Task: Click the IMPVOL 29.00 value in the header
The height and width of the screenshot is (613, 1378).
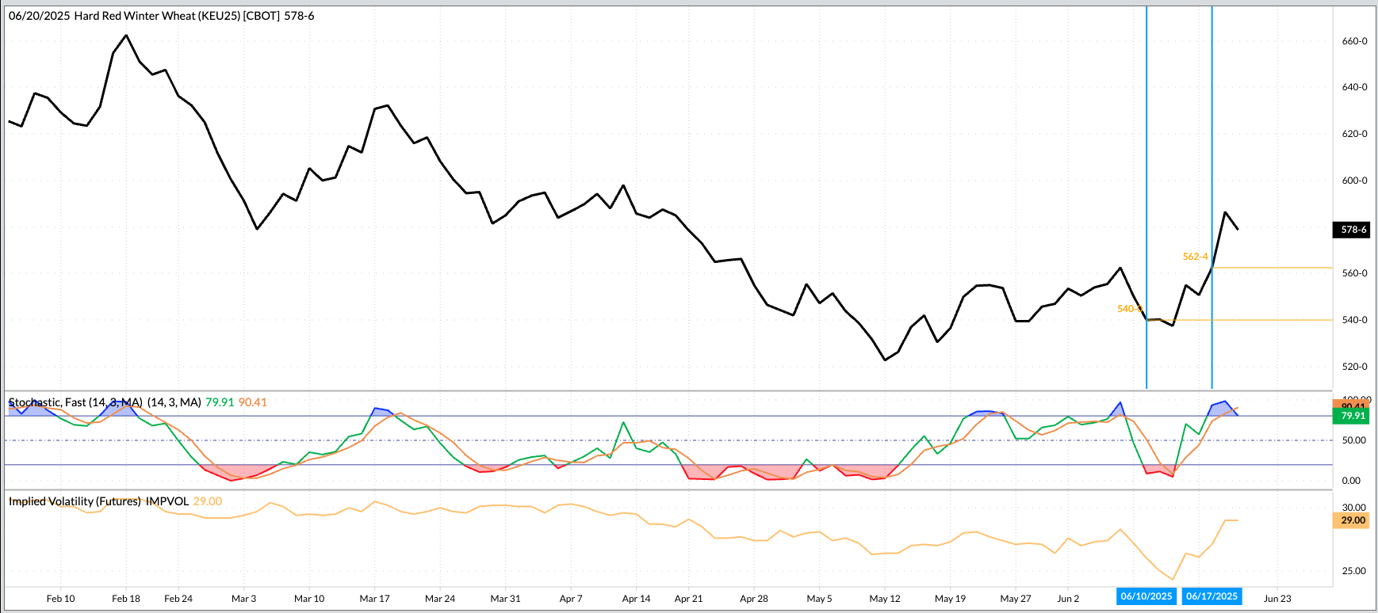Action: pos(208,501)
